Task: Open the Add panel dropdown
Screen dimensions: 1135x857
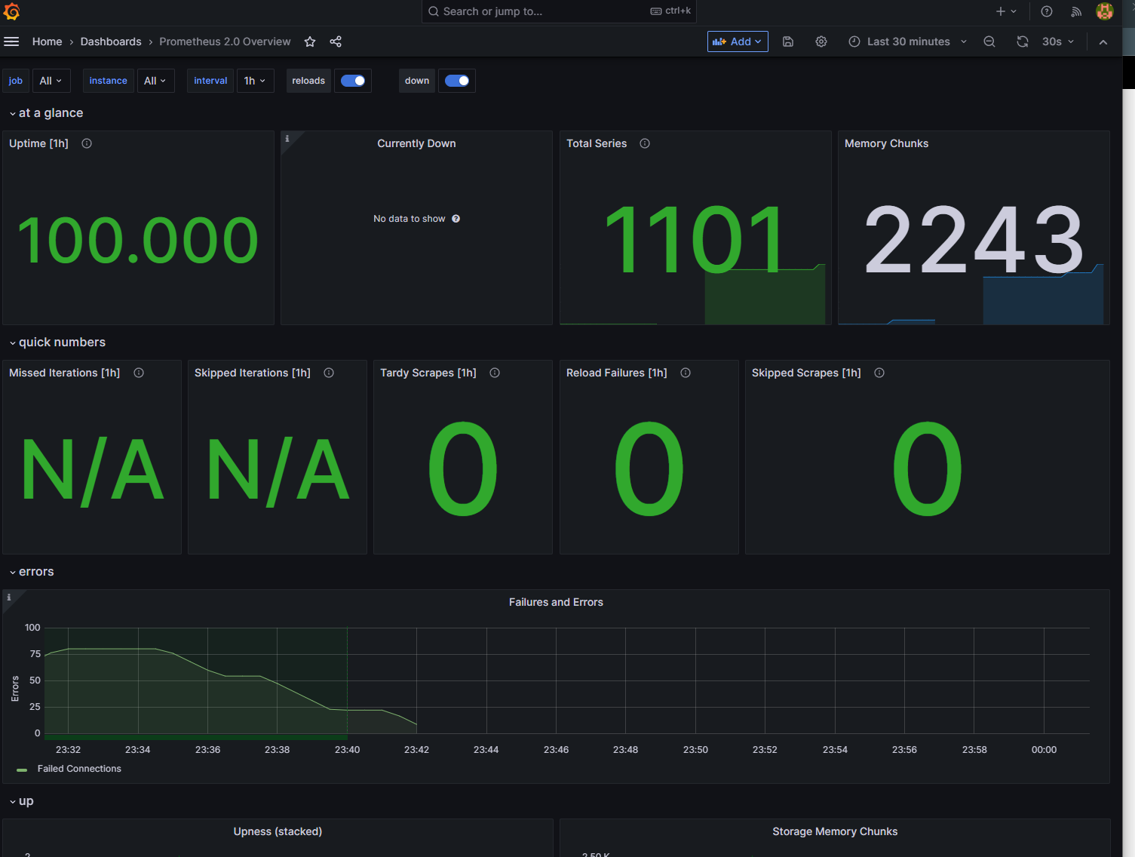Action: click(x=738, y=41)
